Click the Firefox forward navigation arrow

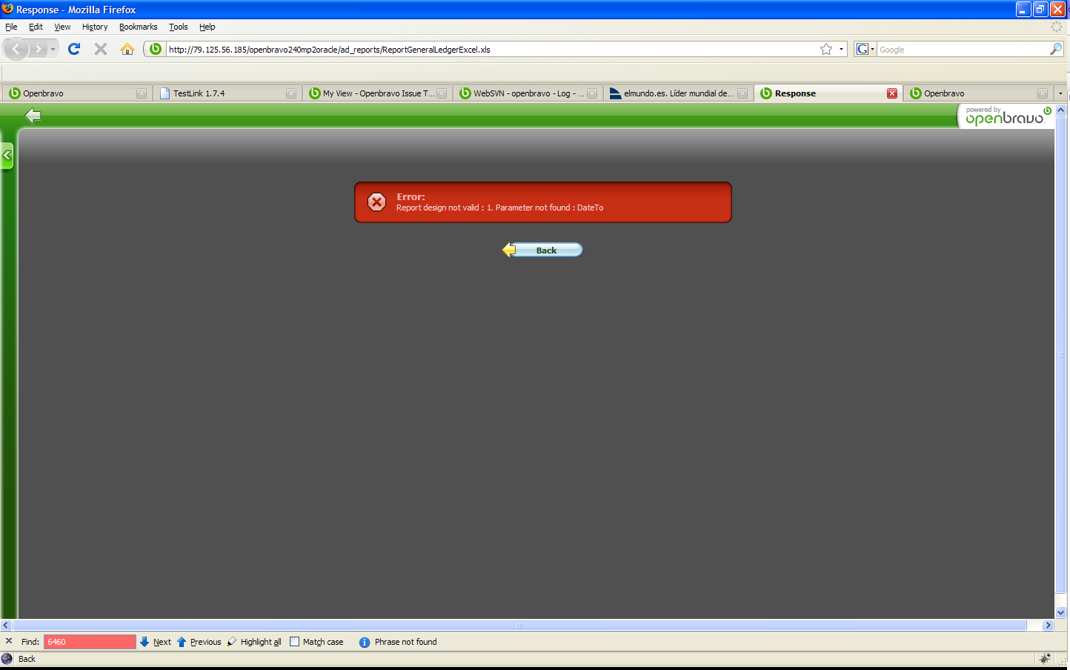click(x=38, y=50)
